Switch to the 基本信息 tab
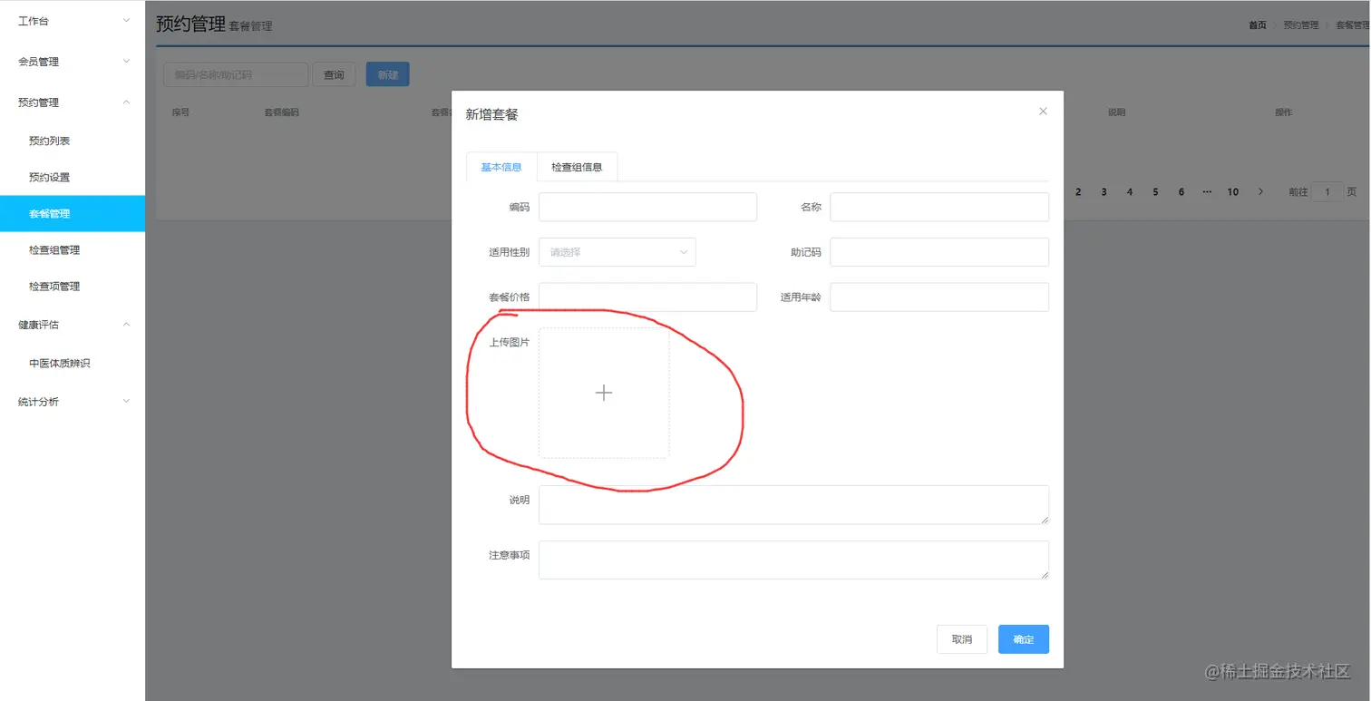 (x=501, y=167)
